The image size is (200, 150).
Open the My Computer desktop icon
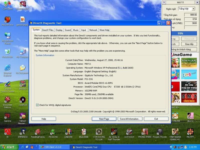click(22, 53)
